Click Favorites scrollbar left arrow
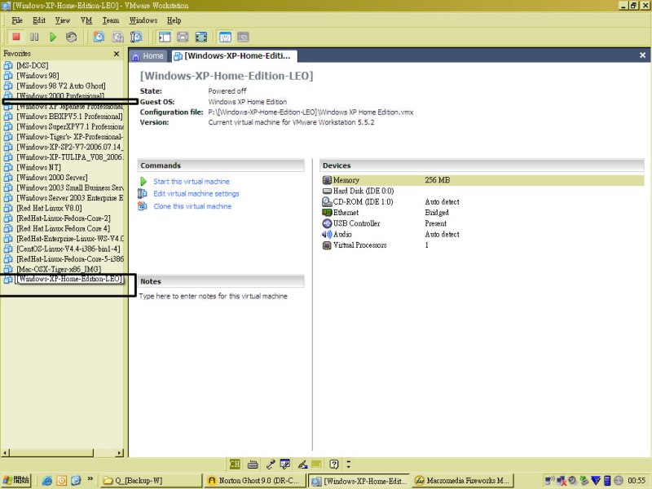Image resolution: width=652 pixels, height=489 pixels. tap(5, 453)
